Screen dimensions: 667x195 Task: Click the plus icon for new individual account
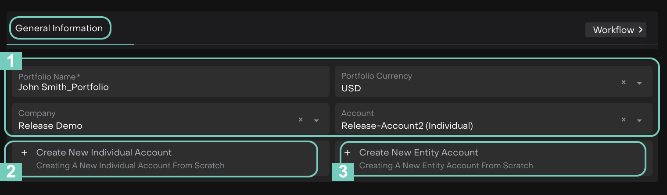[25, 153]
